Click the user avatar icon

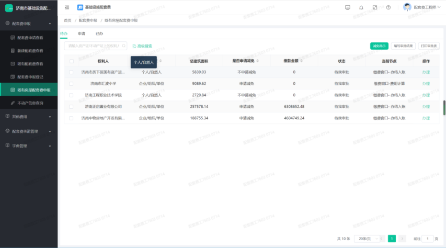pos(407,7)
